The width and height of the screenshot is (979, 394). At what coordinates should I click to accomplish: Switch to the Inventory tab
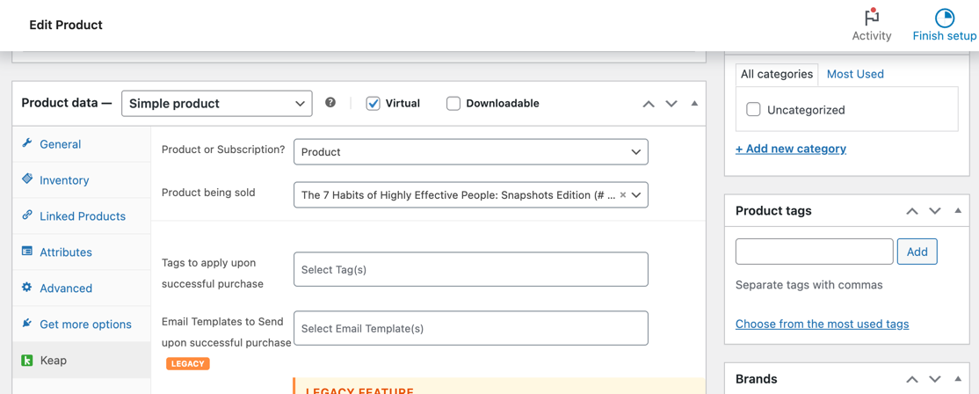pos(81,180)
